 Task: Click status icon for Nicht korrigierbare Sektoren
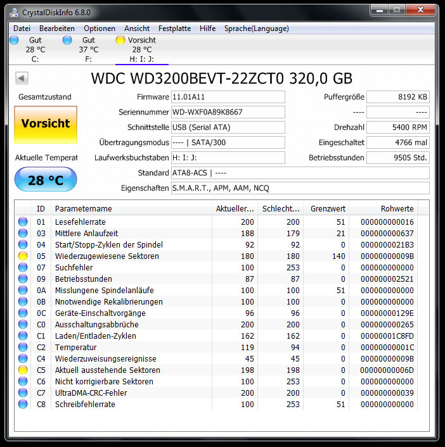coord(23,381)
